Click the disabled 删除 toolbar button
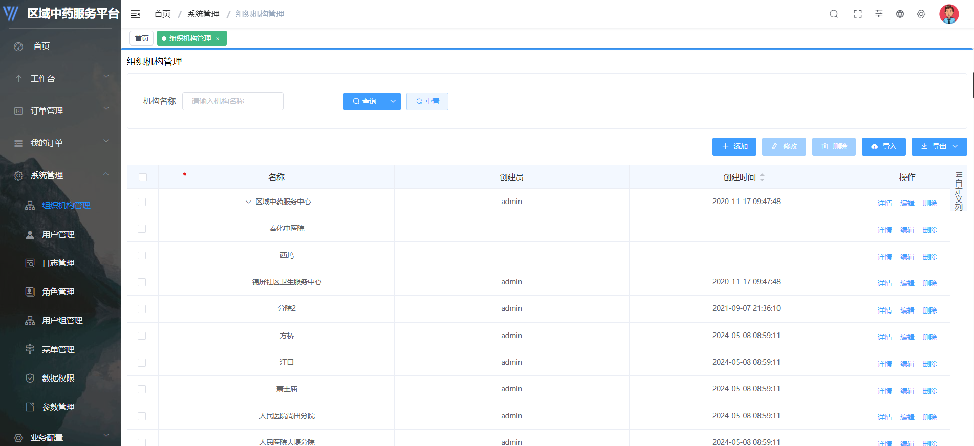This screenshot has height=446, width=974. coord(834,146)
